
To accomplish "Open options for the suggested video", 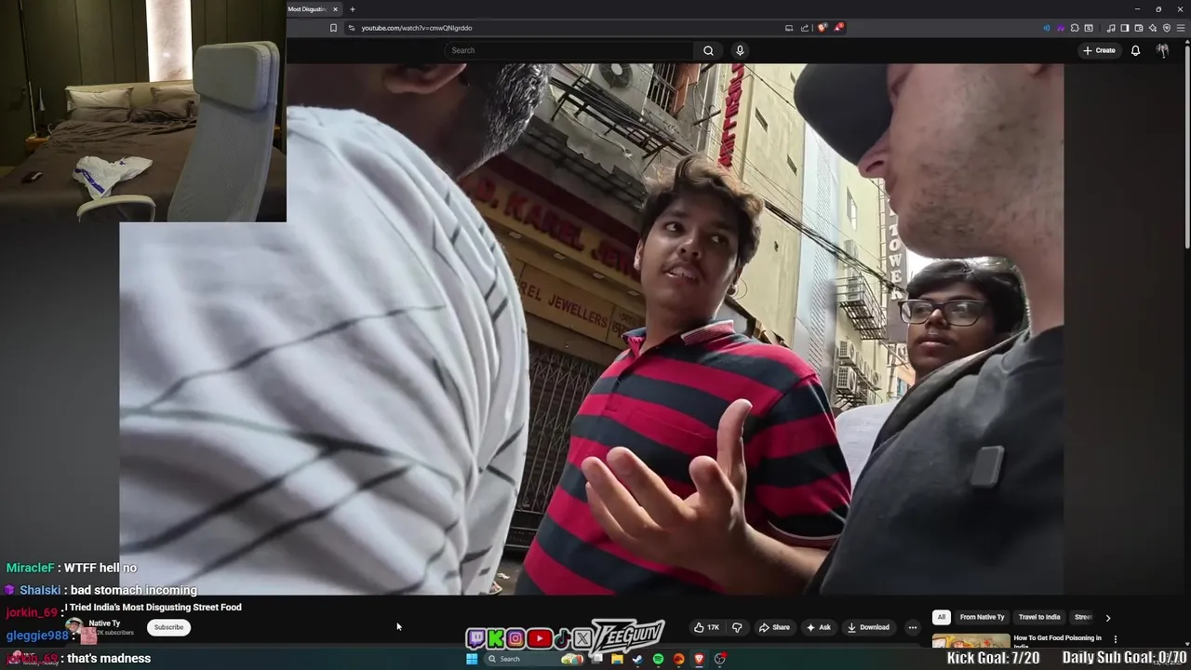I will (1115, 639).
